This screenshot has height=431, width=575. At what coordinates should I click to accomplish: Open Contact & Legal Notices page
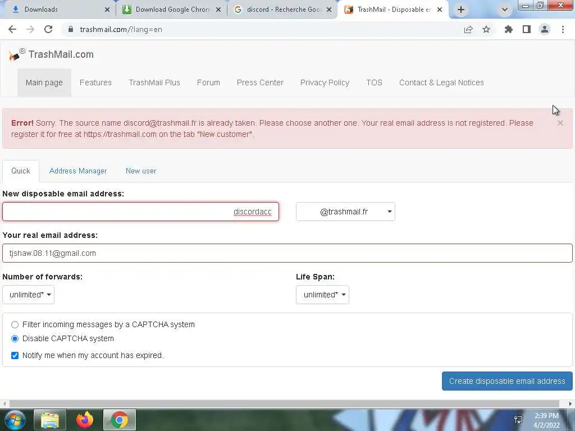point(441,82)
